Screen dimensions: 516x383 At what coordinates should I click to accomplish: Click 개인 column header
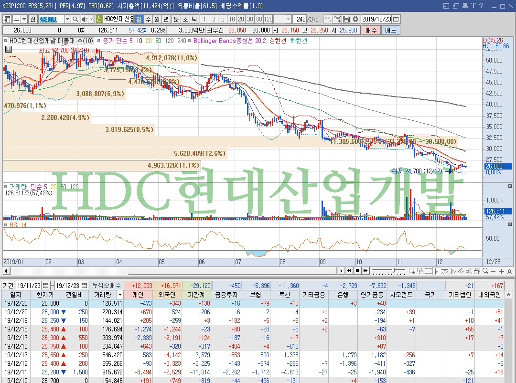tap(138, 295)
